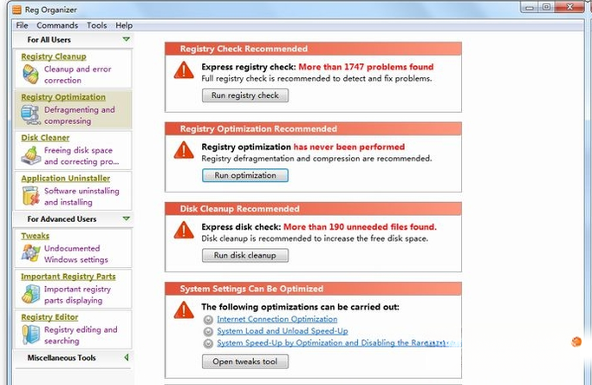
Task: Open the Disk Cleaner heading link
Action: [45, 138]
